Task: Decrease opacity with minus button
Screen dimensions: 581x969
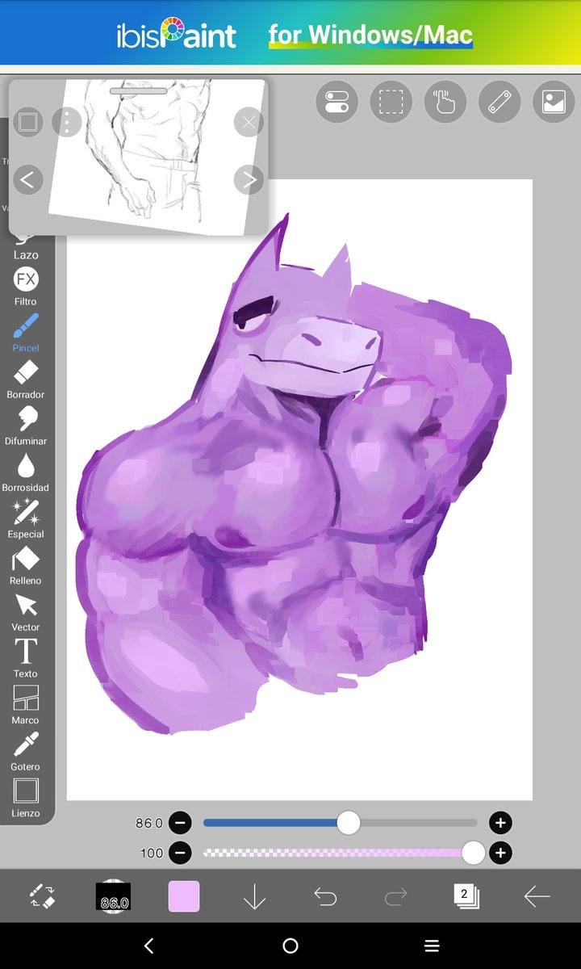Action: (180, 853)
